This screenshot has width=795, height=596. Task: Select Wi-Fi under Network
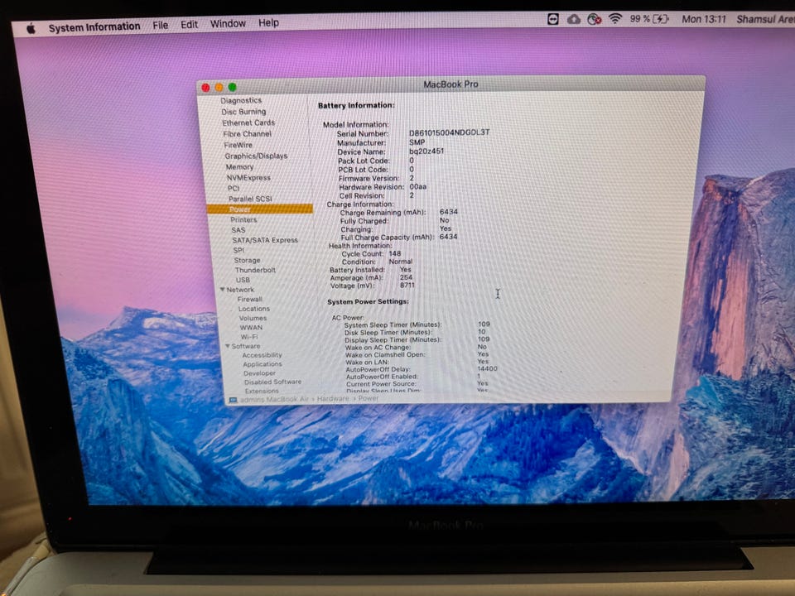pyautogui.click(x=249, y=337)
